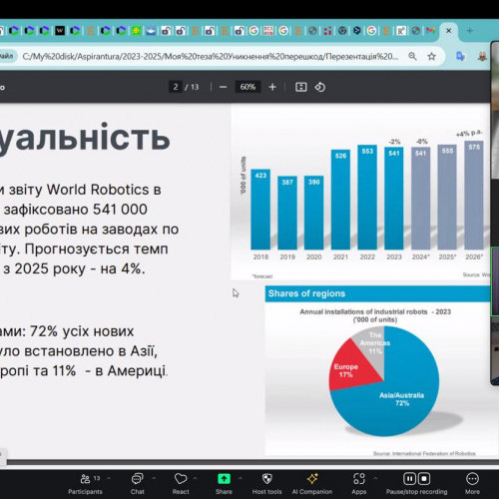Stop the meeting recording
Screen dimensions: 499x499
click(x=424, y=479)
